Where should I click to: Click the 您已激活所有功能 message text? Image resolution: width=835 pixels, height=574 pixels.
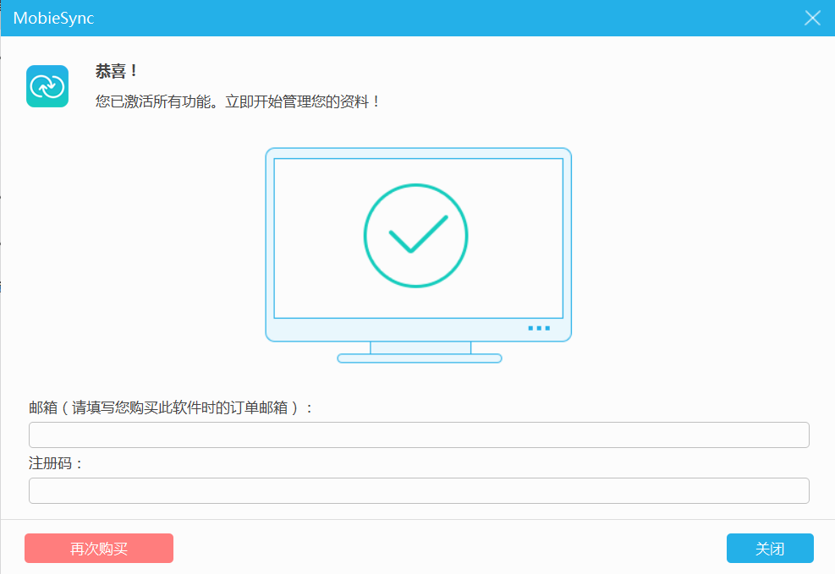(x=239, y=101)
